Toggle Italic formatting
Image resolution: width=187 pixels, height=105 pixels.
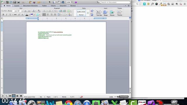pos(6,15)
